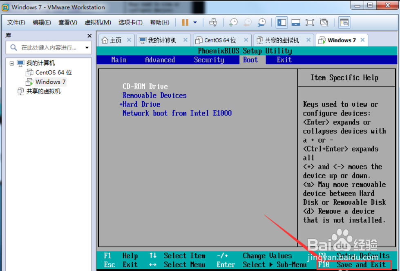Screen dimensions: 400x271
Task: Select the CD-ROM Drive boot entry
Action: [x=145, y=87]
